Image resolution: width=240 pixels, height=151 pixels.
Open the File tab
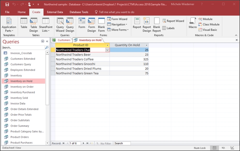point(7,12)
